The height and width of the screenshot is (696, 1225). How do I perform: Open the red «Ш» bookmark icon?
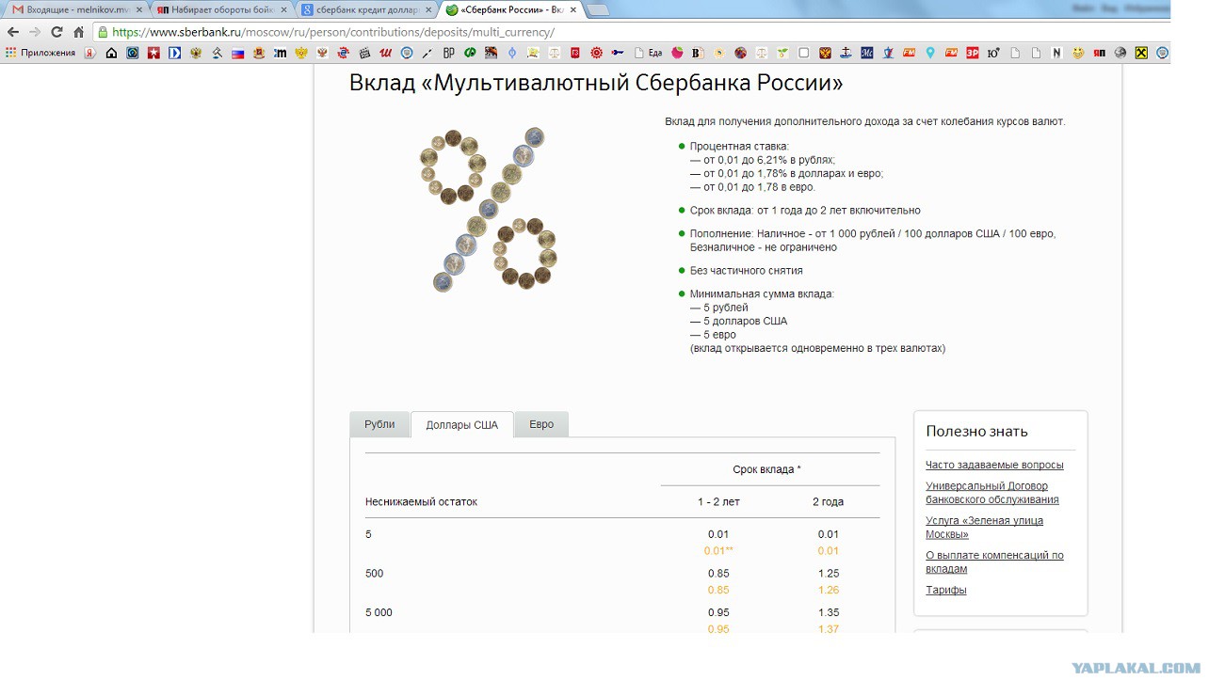click(386, 53)
